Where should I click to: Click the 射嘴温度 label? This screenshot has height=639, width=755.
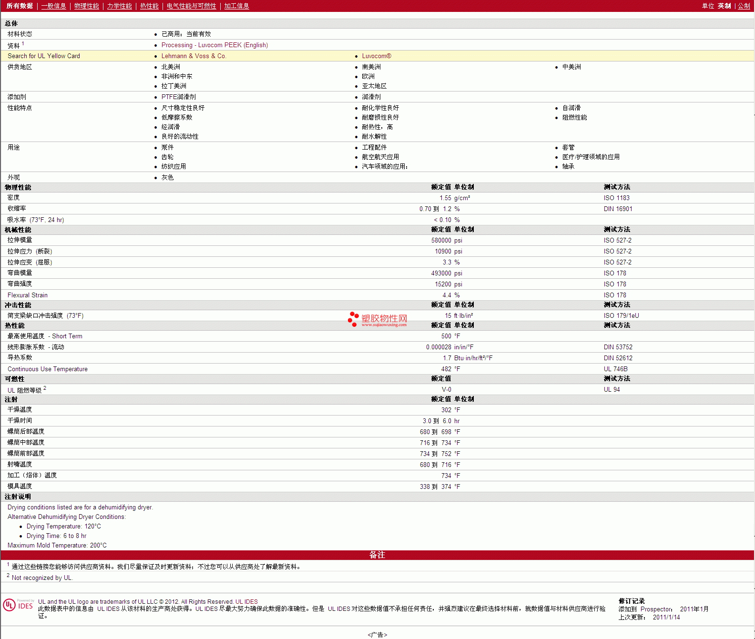[20, 465]
